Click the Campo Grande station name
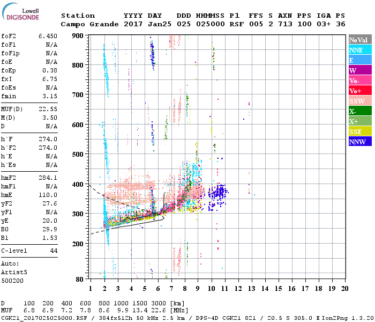 88,24
